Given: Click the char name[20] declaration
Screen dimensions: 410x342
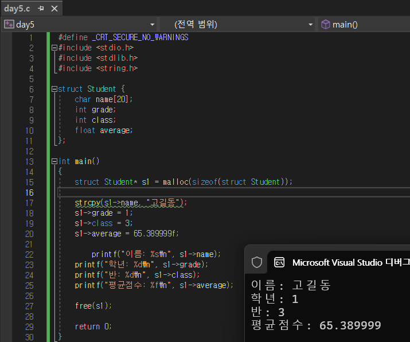Looking at the screenshot, I should [x=104, y=99].
